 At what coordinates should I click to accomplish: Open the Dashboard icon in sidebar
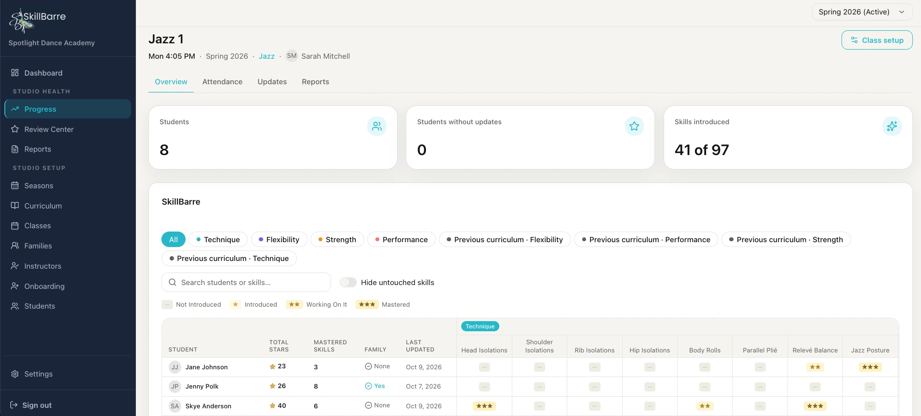click(x=15, y=73)
